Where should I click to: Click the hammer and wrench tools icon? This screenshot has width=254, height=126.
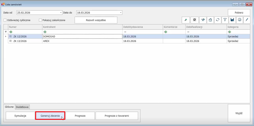click(x=203, y=20)
